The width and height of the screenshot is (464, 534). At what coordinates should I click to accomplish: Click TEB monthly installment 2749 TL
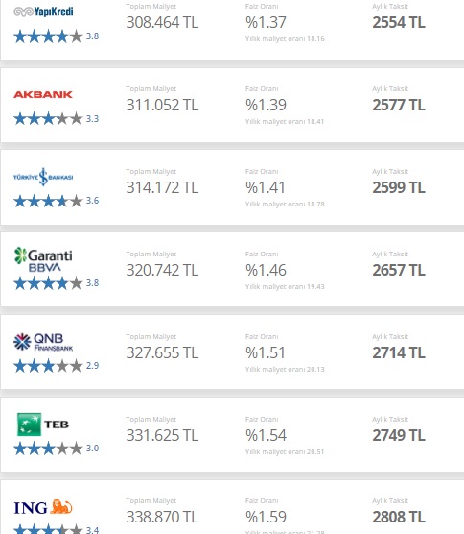[399, 436]
